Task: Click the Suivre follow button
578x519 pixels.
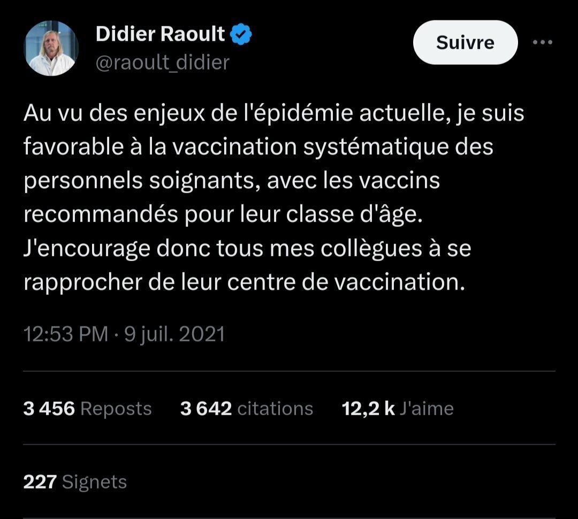Action: click(465, 42)
